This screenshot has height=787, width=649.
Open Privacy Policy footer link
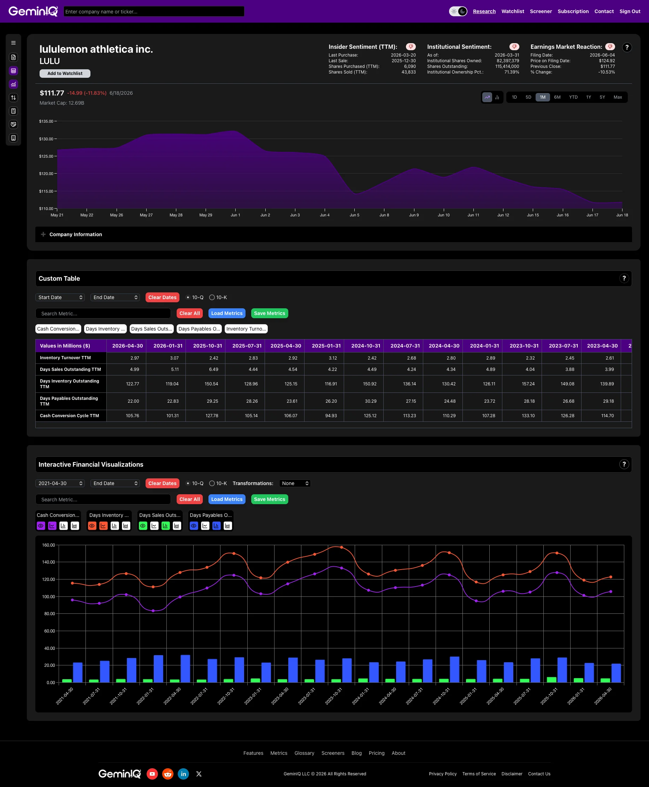443,774
